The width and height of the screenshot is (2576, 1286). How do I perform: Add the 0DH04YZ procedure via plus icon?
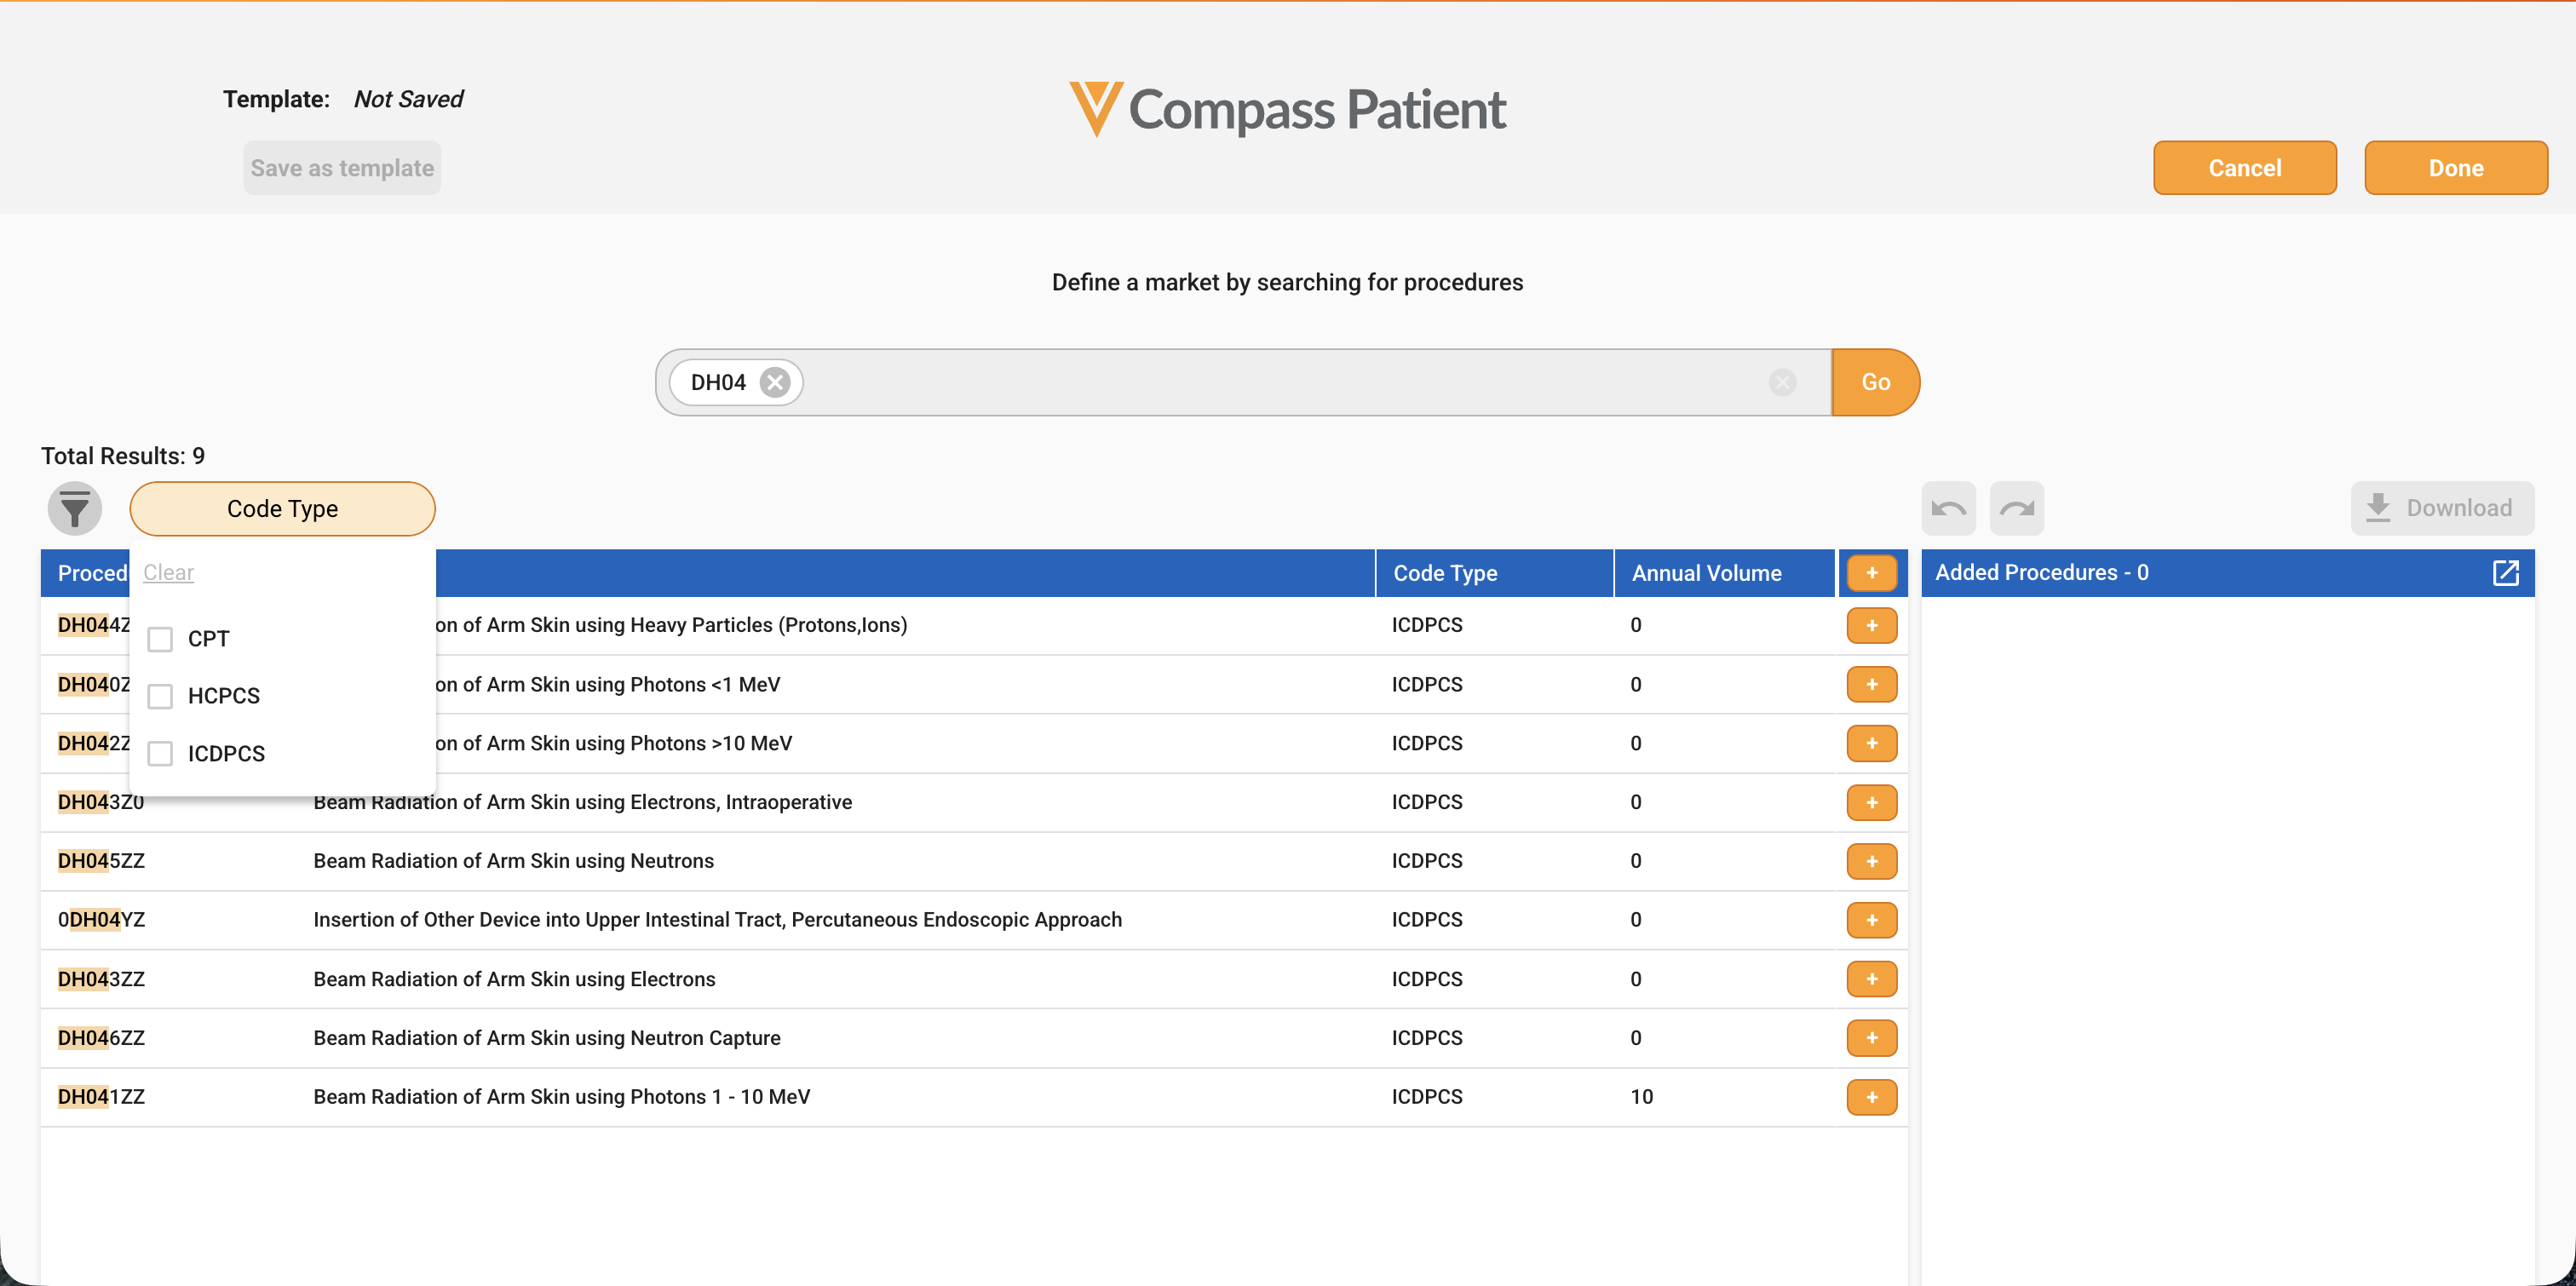pos(1872,920)
